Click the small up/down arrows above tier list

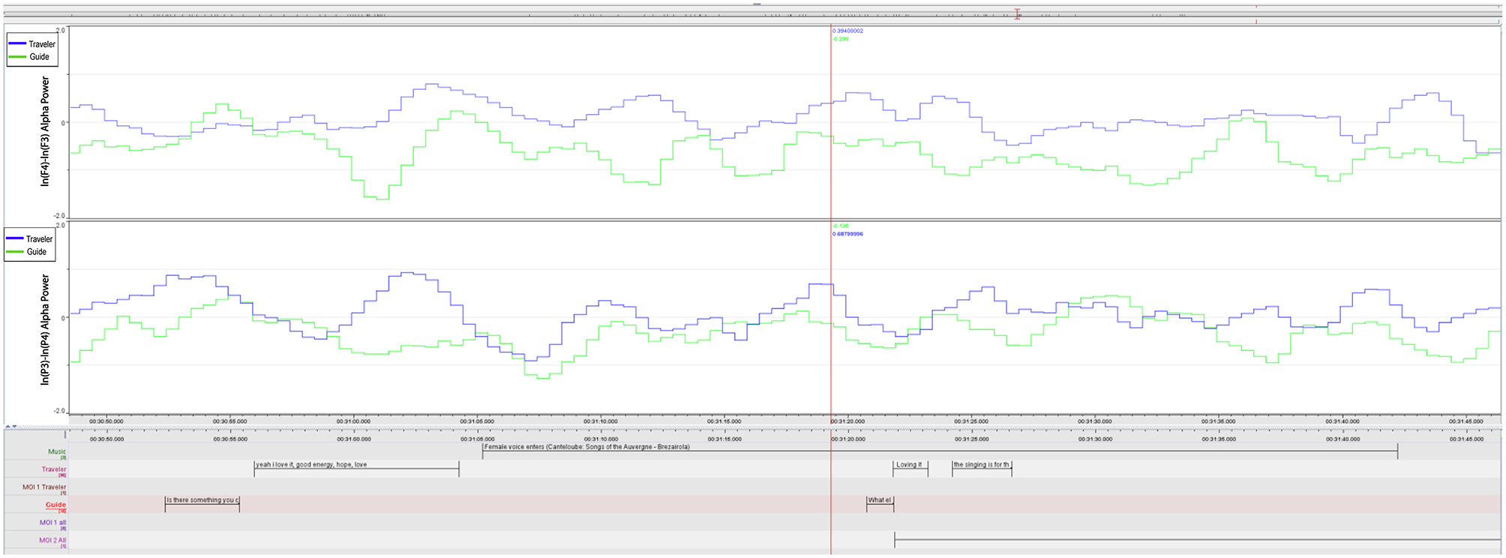(11, 426)
